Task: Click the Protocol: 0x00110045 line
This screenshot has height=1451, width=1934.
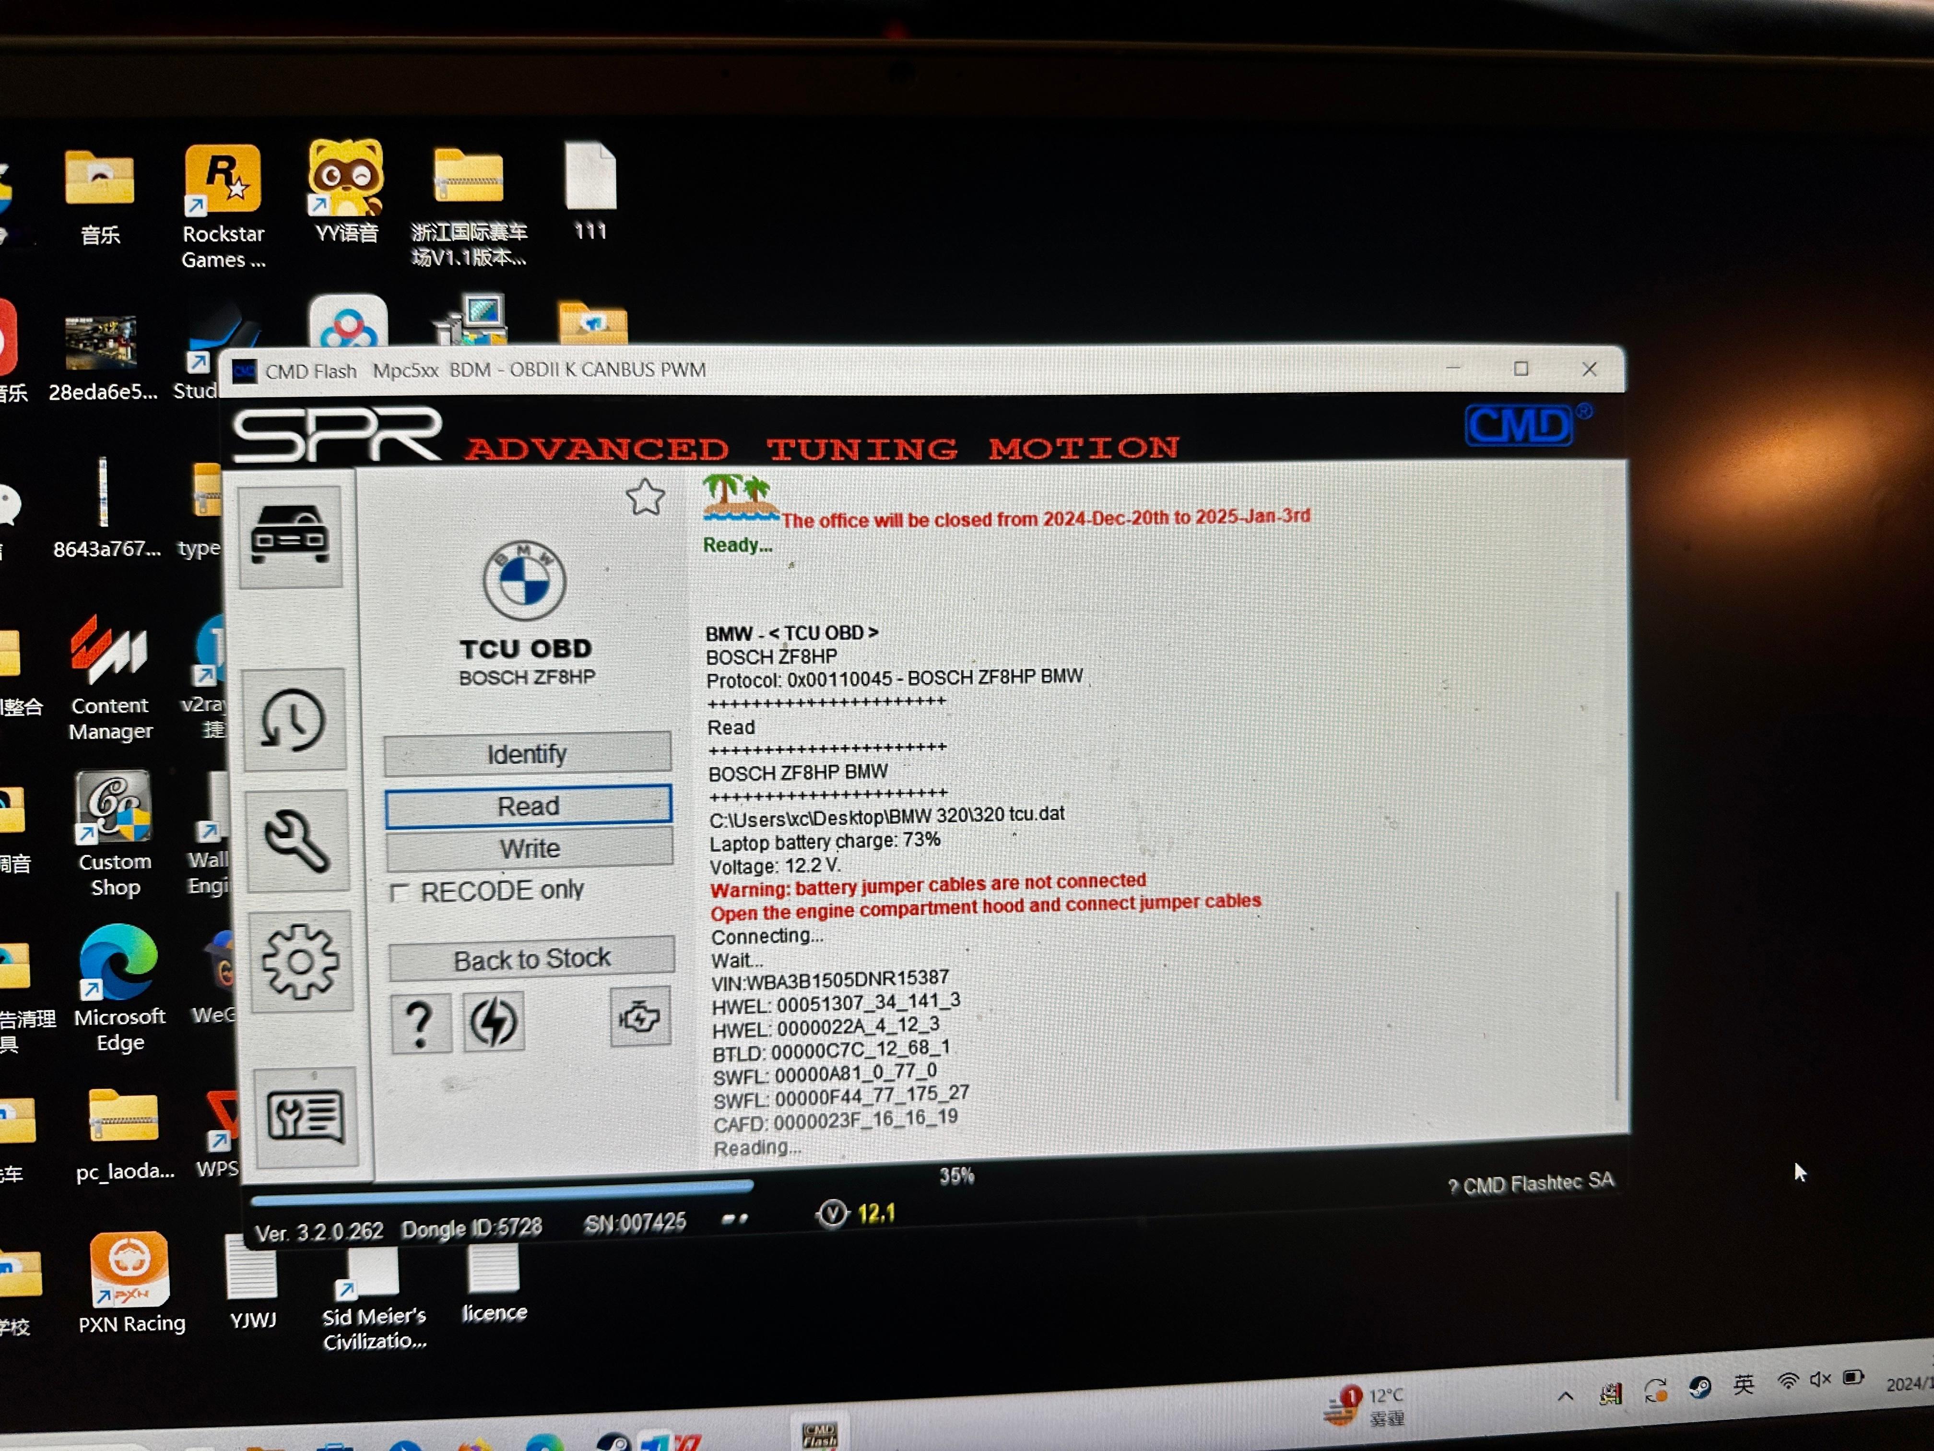Action: tap(895, 678)
